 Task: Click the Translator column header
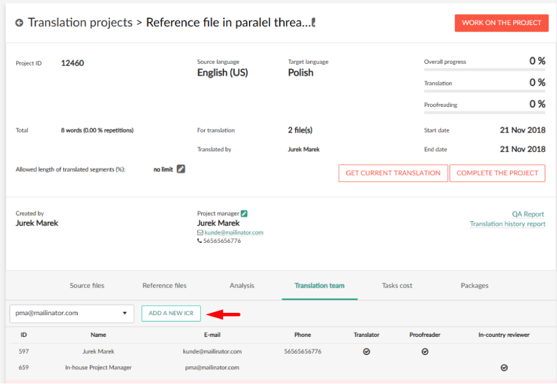367,335
